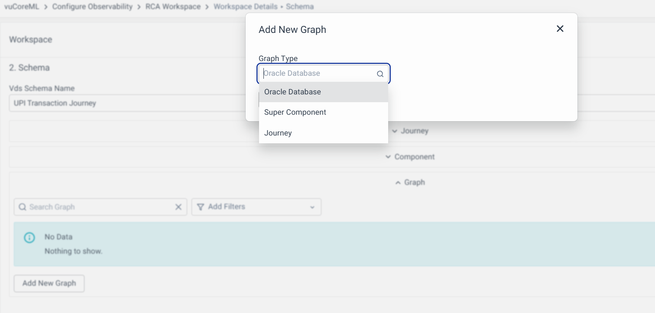
Task: Focus the Graph Type combo box input
Action: [318, 74]
